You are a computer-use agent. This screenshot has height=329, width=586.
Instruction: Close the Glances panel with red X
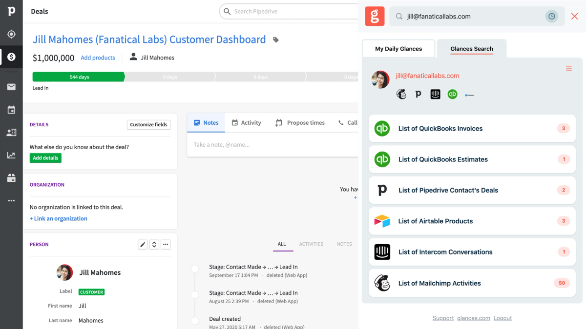[x=574, y=16]
